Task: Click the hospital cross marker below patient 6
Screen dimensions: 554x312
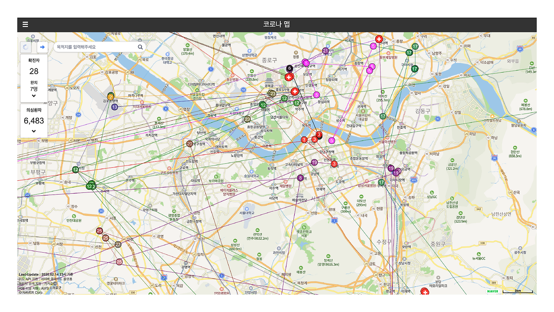Action: (x=289, y=77)
